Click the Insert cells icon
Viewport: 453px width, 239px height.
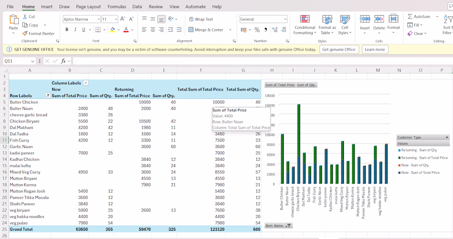[364, 19]
